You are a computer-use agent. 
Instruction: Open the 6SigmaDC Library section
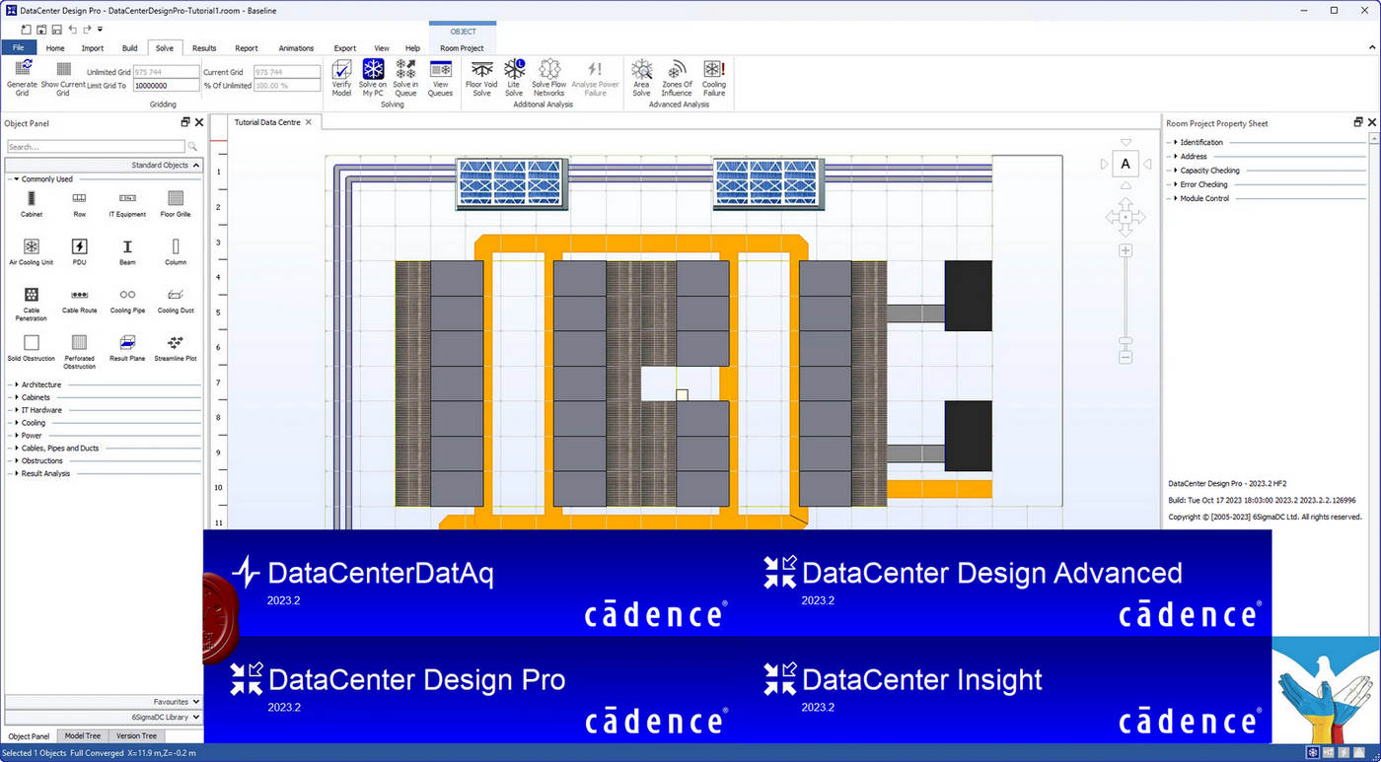pos(104,717)
